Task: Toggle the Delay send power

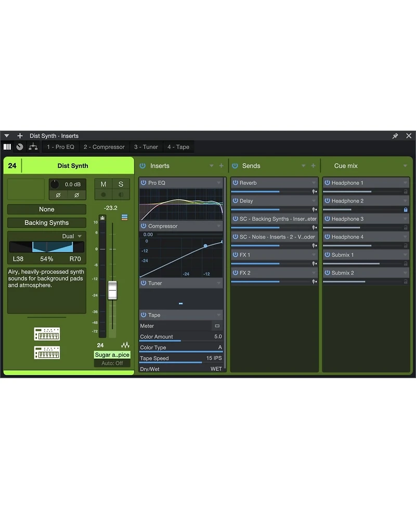Action: (x=236, y=201)
